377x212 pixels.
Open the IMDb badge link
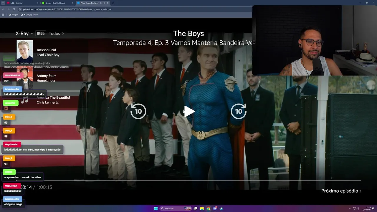41,34
